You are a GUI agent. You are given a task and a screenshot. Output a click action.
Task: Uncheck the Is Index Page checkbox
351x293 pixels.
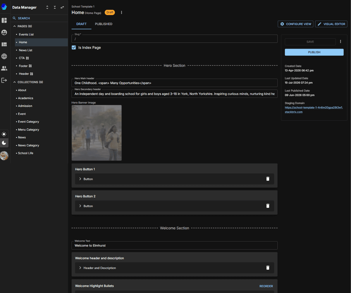click(74, 47)
